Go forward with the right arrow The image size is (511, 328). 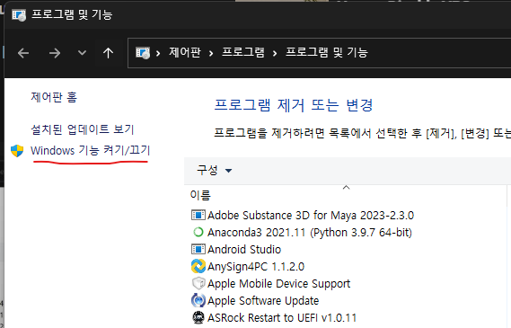(55, 53)
